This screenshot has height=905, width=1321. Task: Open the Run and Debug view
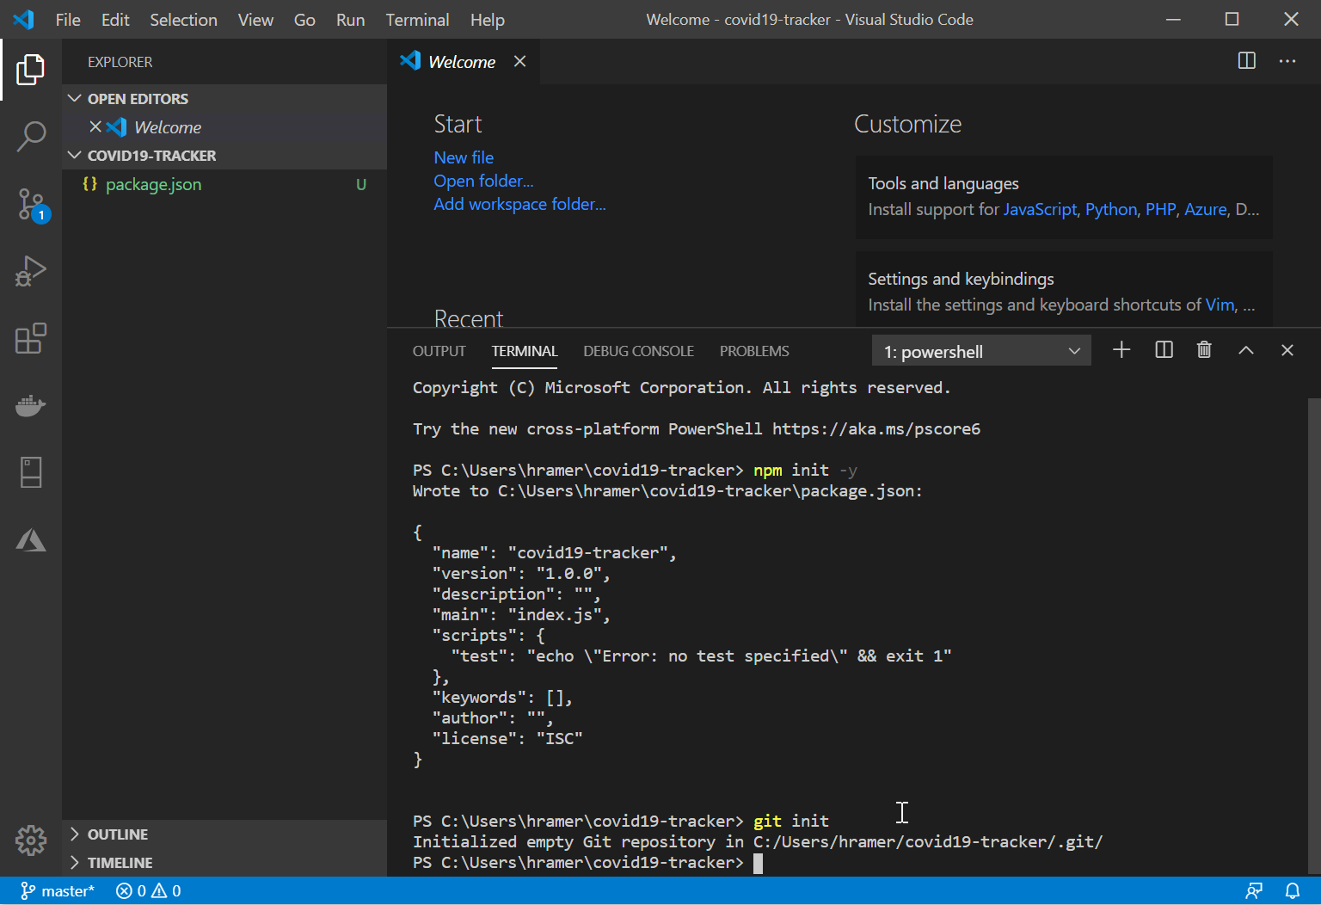click(31, 271)
